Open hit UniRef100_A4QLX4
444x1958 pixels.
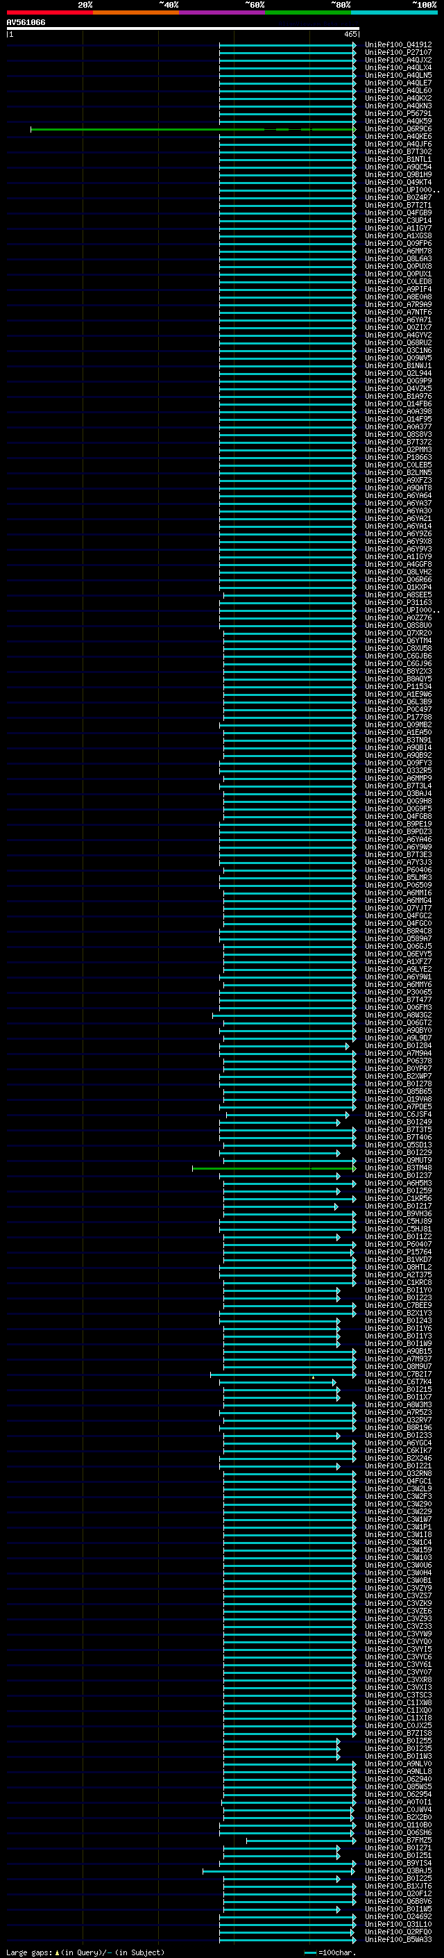pos(398,67)
